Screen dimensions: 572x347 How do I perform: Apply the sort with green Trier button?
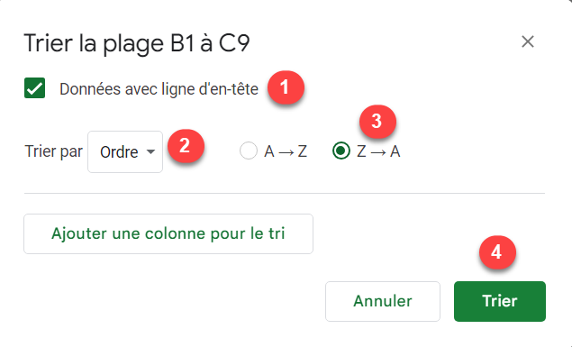click(x=500, y=301)
